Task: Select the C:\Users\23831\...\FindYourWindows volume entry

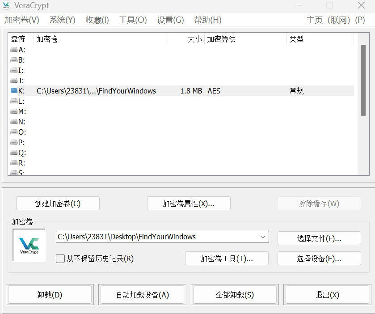Action: coord(96,91)
